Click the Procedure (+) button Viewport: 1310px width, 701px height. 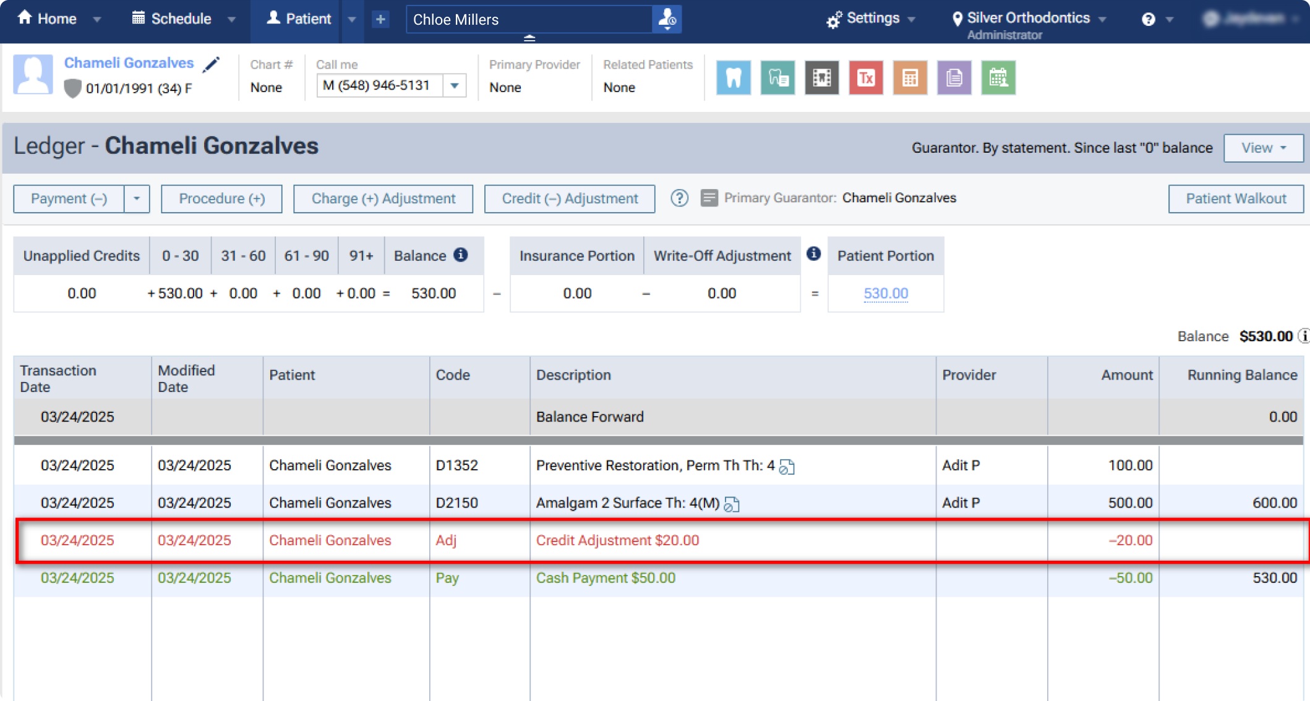[221, 198]
